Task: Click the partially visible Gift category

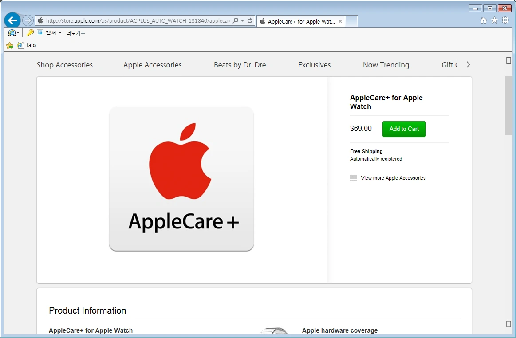Action: 449,65
